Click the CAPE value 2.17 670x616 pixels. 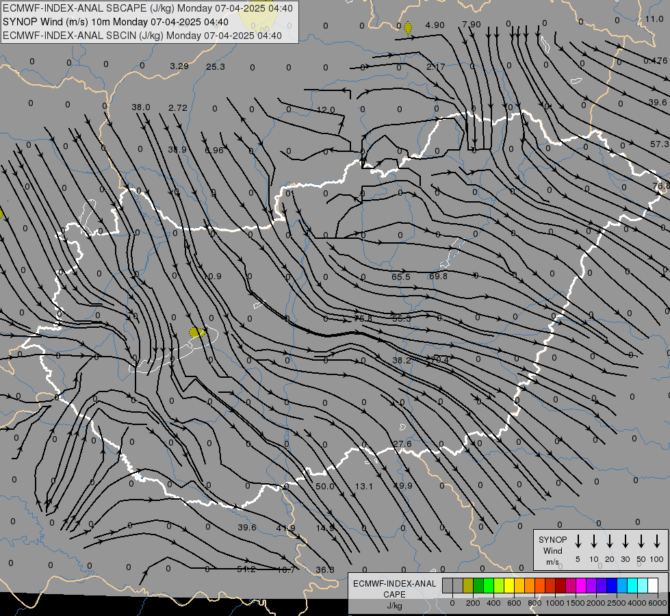pyautogui.click(x=436, y=66)
